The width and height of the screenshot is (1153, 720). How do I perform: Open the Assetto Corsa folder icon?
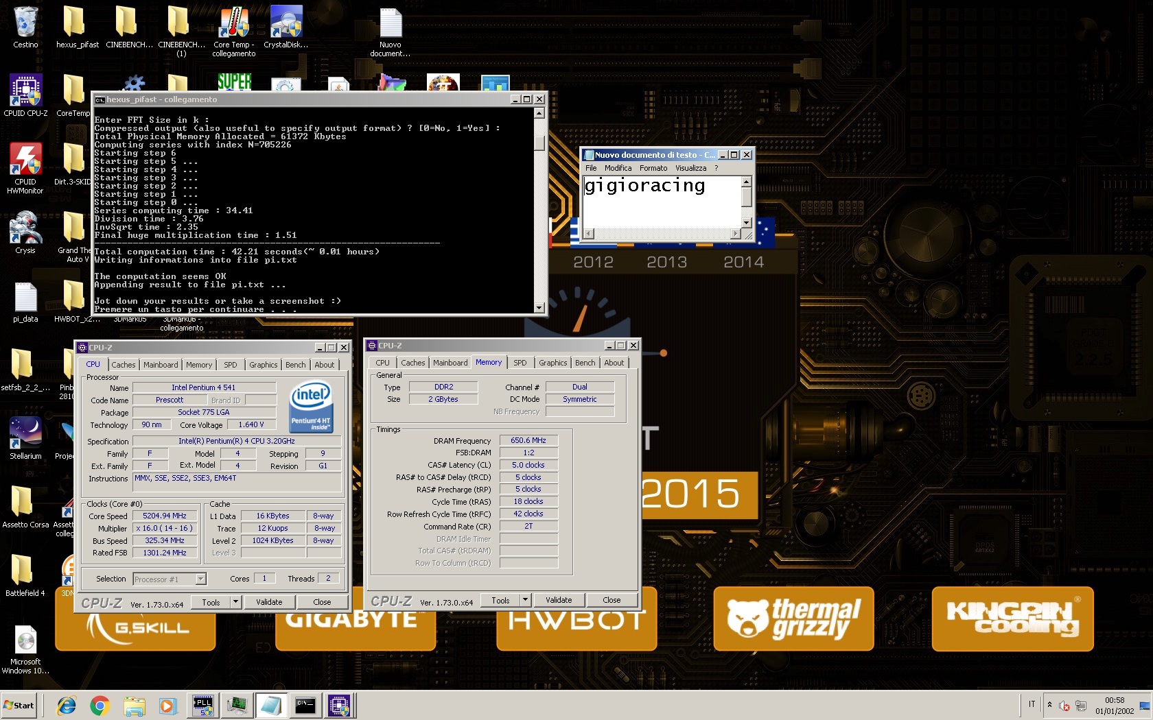(25, 507)
